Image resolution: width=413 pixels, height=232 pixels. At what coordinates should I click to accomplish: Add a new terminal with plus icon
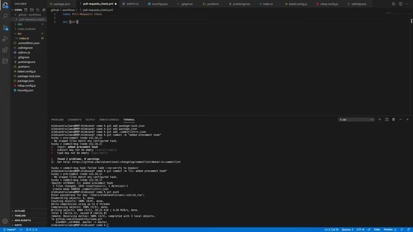pos(379,119)
